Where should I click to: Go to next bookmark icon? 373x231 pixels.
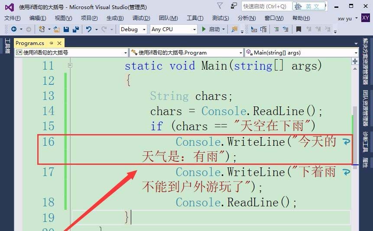point(318,29)
